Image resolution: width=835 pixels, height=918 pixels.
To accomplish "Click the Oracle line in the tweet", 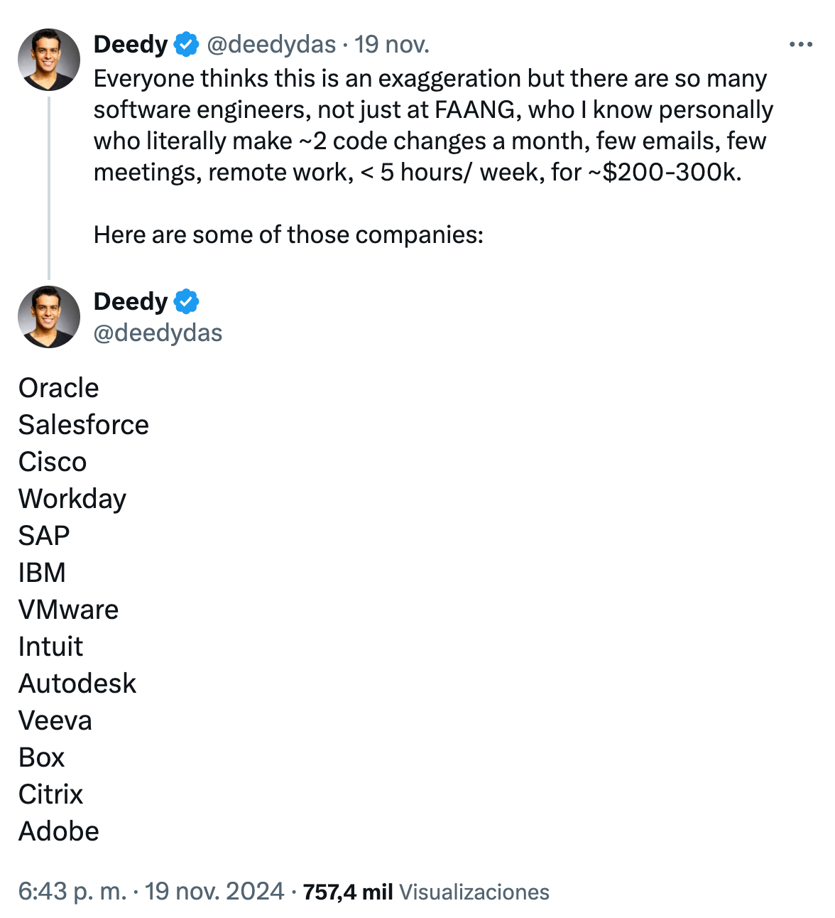I will tap(59, 388).
